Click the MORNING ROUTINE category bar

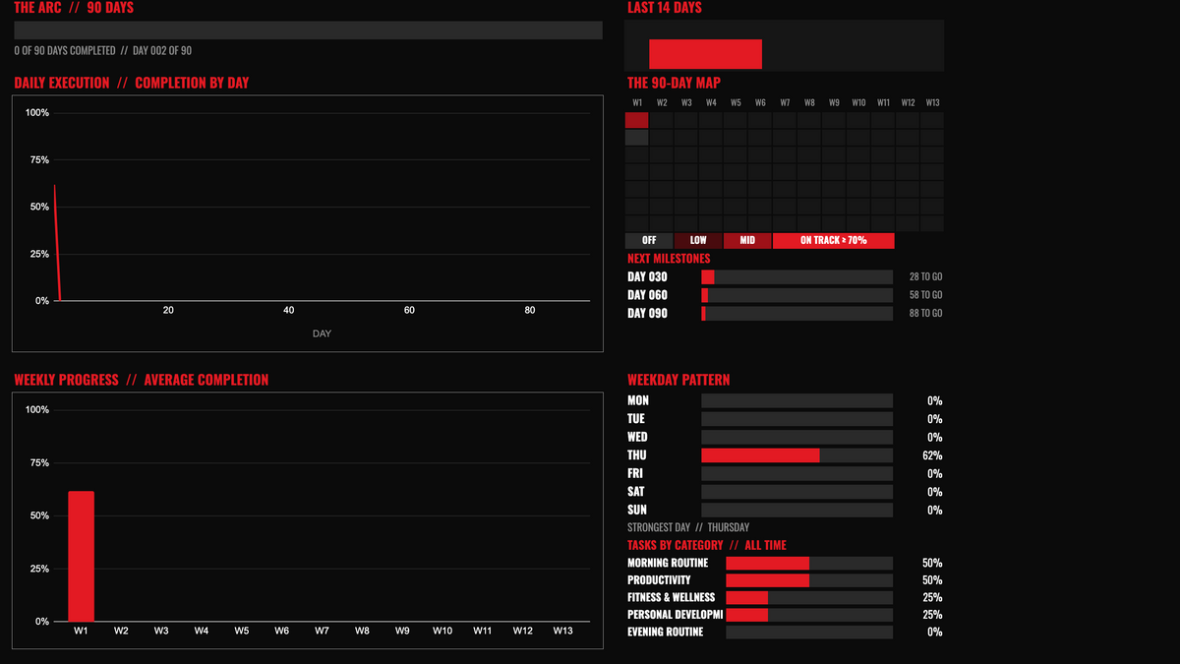click(809, 563)
